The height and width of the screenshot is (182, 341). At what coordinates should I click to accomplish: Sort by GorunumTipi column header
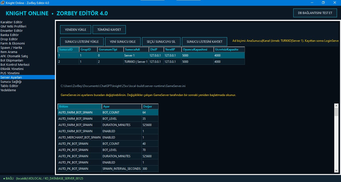tap(110, 49)
